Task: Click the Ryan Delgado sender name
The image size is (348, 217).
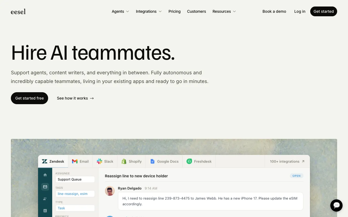Action: 130,188
